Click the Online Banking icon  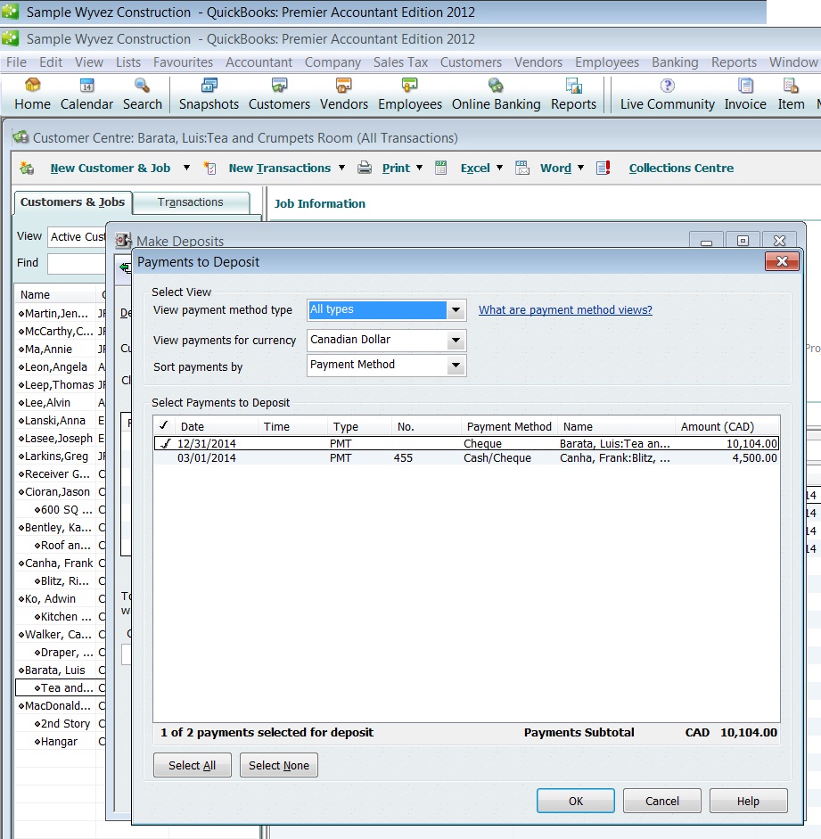pyautogui.click(x=496, y=94)
